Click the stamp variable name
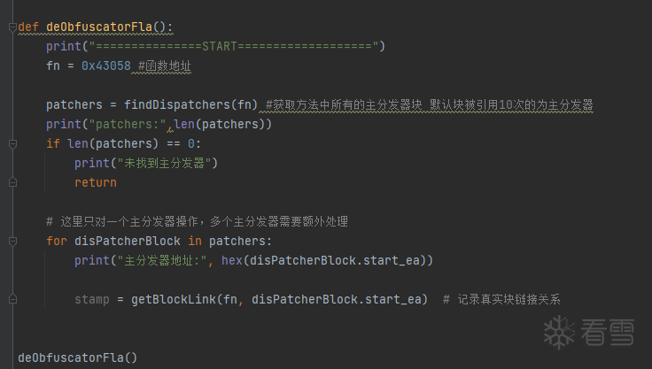This screenshot has width=652, height=369. [x=91, y=299]
